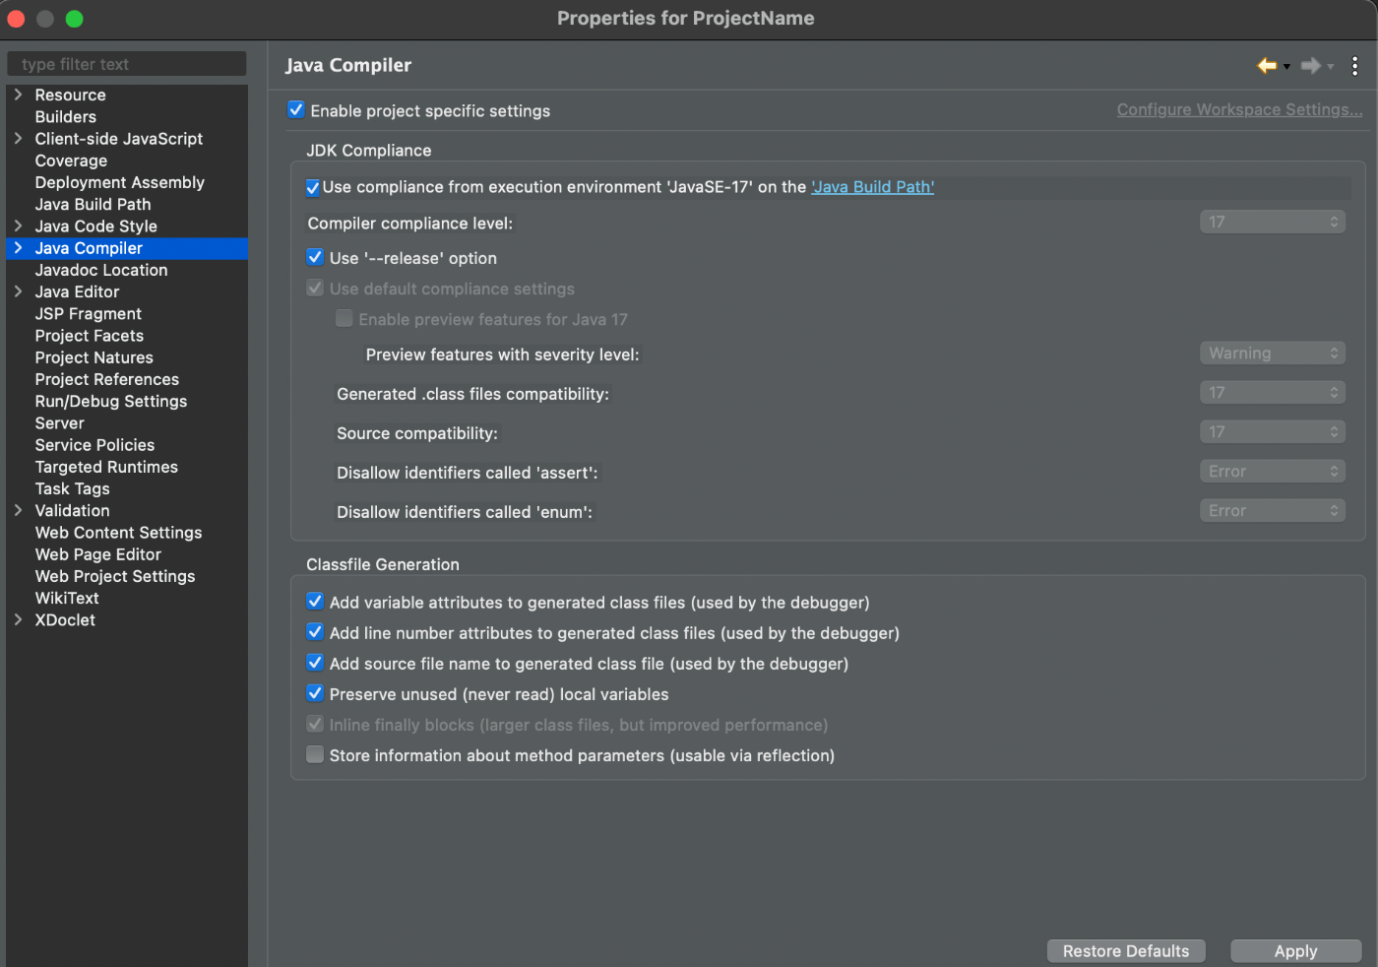Select Coverage in the properties tree
The height and width of the screenshot is (967, 1378).
(x=71, y=161)
